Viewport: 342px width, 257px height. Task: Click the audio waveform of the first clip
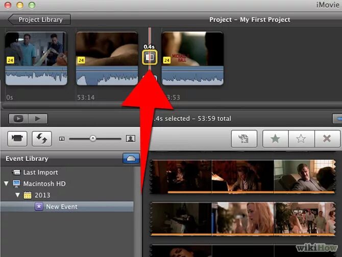(x=36, y=76)
